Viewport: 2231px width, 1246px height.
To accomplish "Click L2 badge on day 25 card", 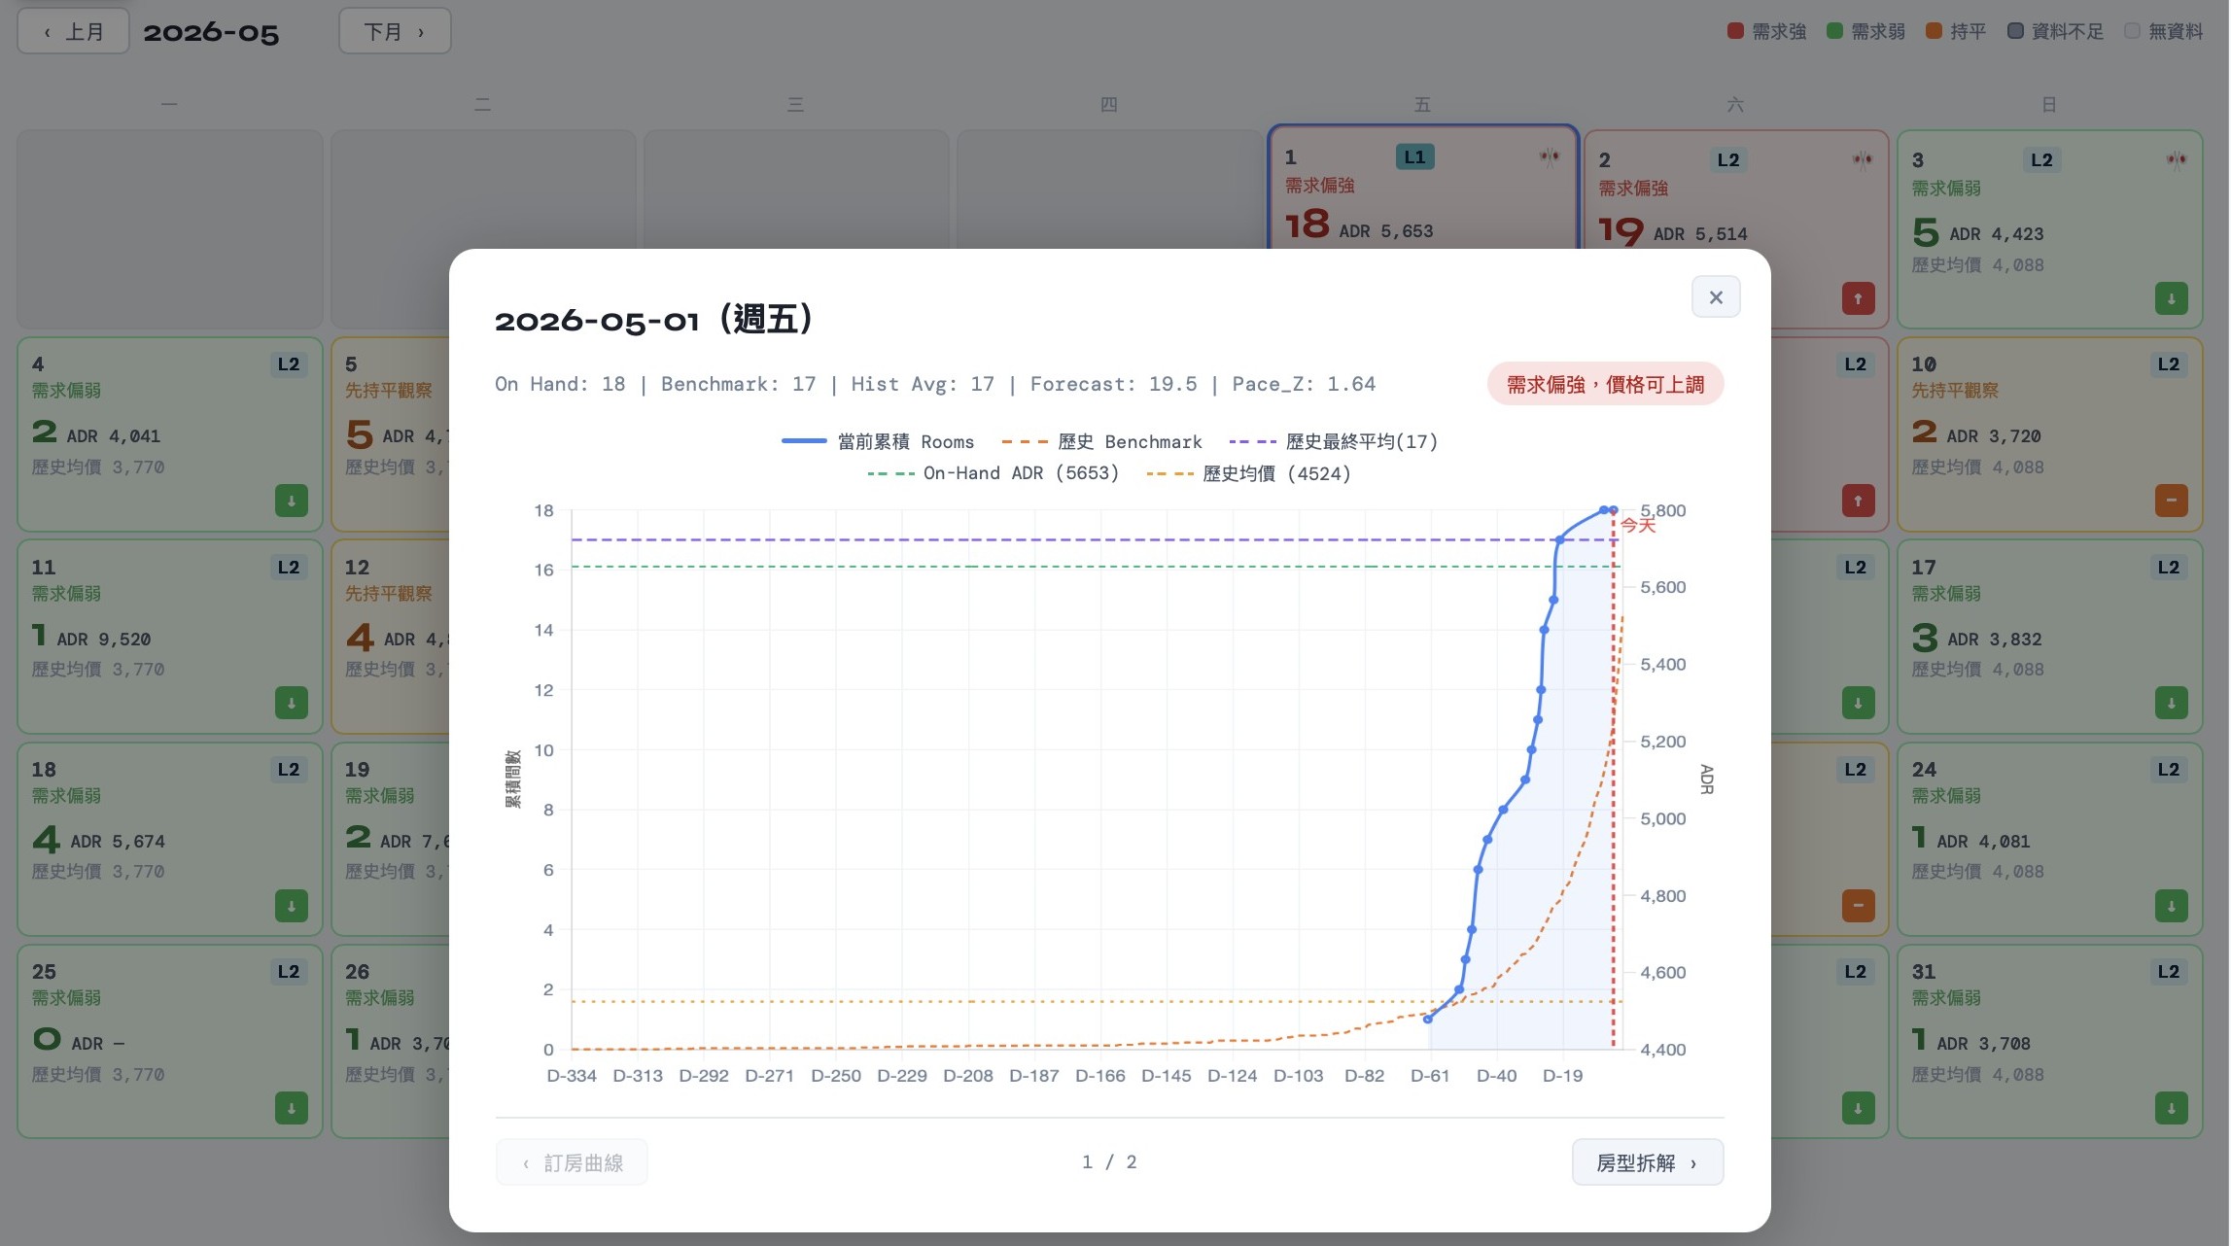I will coord(289,971).
